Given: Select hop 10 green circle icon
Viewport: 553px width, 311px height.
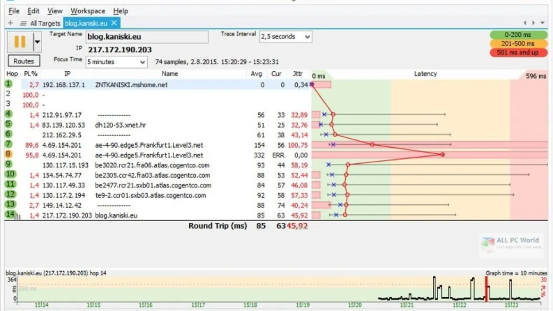Looking at the screenshot, I should pyautogui.click(x=10, y=174).
